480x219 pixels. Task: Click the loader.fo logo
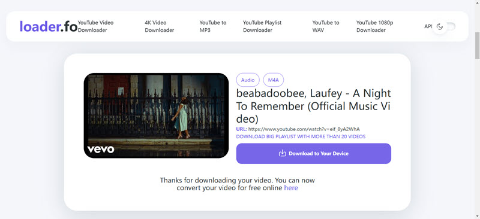pos(49,26)
